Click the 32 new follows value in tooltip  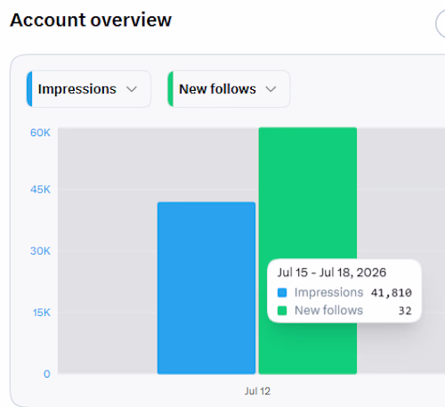pos(405,311)
